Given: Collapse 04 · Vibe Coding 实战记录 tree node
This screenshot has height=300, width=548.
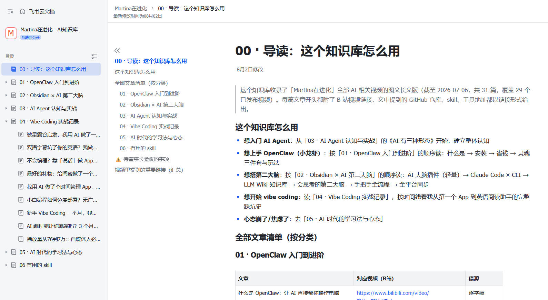Looking at the screenshot, I should click(6, 121).
